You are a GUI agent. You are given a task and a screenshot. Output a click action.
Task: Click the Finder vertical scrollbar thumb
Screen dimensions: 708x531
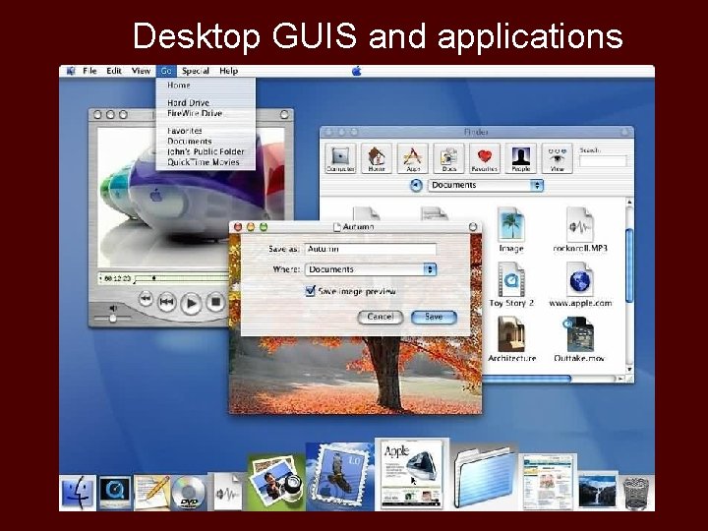(x=629, y=265)
